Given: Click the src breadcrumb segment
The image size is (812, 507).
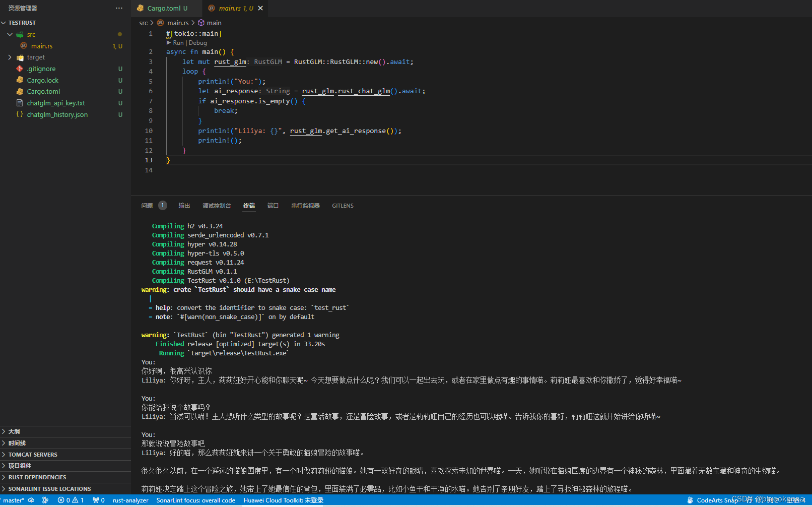Looking at the screenshot, I should click(144, 23).
